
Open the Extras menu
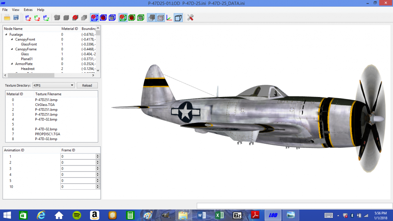(28, 9)
